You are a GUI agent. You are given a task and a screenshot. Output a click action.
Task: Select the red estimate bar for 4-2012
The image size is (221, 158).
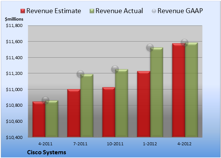click(179, 90)
